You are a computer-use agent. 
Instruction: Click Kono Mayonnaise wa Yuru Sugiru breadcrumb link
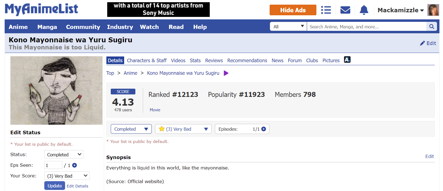(183, 73)
